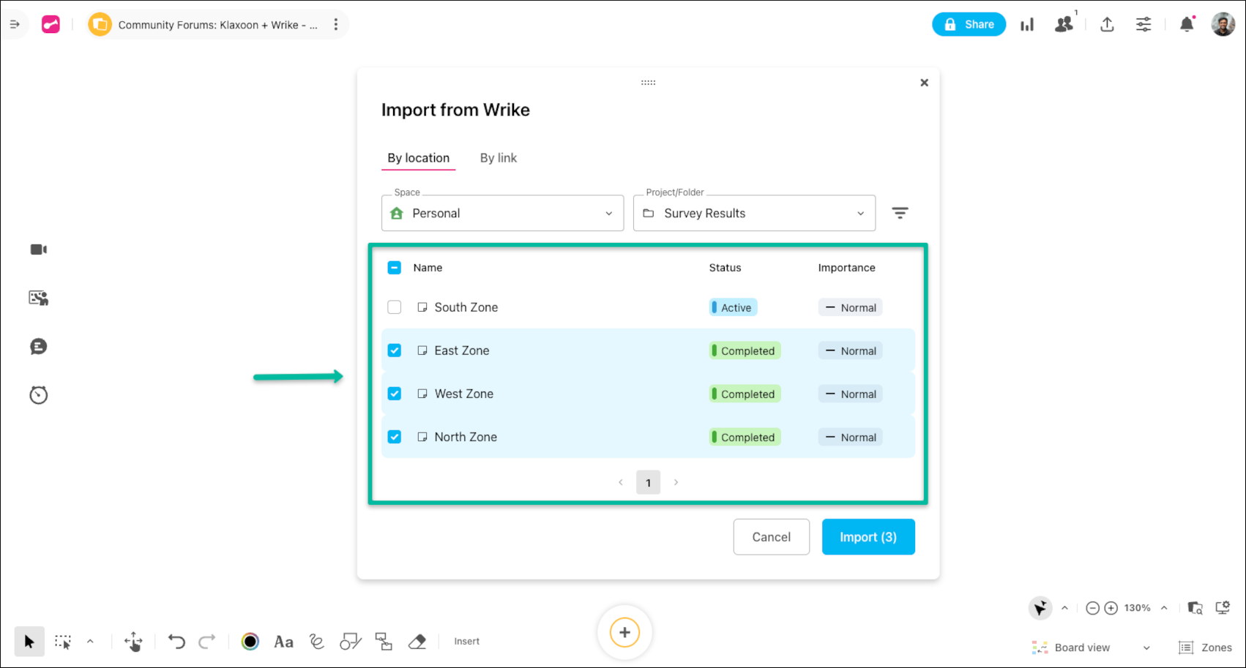Open board activity statistics icon
The width and height of the screenshot is (1246, 668).
(1027, 24)
